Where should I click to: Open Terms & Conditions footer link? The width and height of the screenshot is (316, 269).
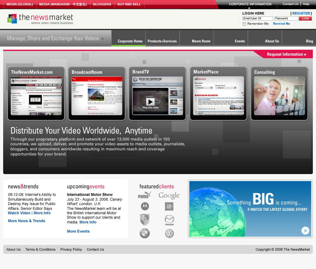(x=40, y=250)
